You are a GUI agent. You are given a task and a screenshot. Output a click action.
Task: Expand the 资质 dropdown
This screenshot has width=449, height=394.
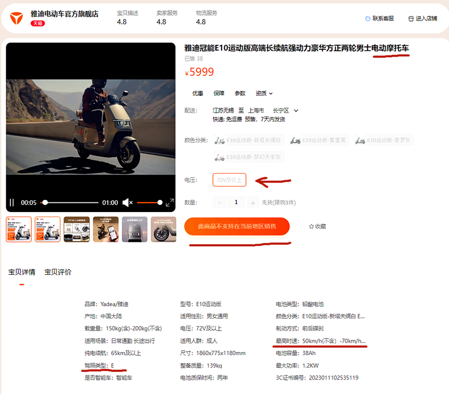[264, 93]
